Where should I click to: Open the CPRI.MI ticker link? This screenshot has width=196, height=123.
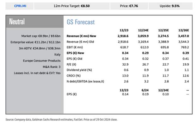coord(20,6)
